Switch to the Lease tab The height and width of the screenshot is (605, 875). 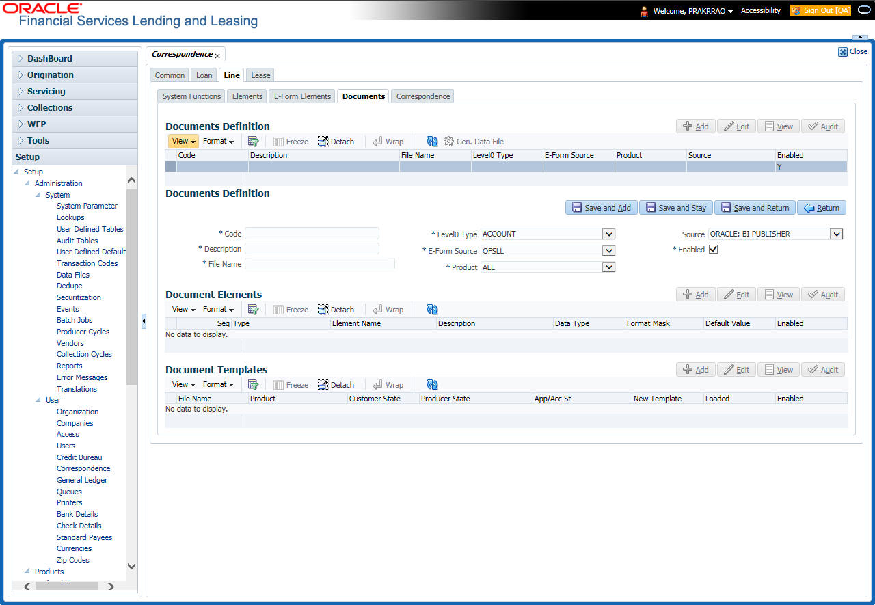tap(260, 75)
